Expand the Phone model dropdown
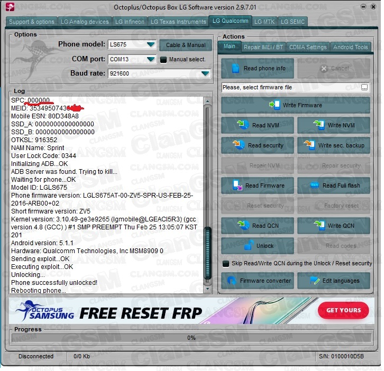384x371 pixels. click(x=151, y=44)
